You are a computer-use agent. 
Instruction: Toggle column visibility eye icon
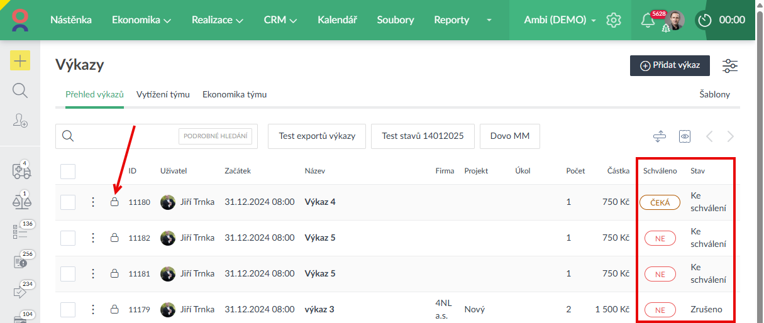pyautogui.click(x=685, y=136)
